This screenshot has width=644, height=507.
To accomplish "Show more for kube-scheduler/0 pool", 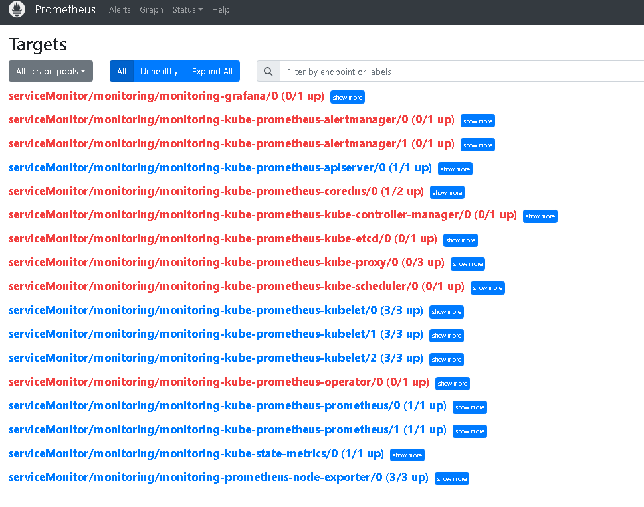I will pos(488,288).
